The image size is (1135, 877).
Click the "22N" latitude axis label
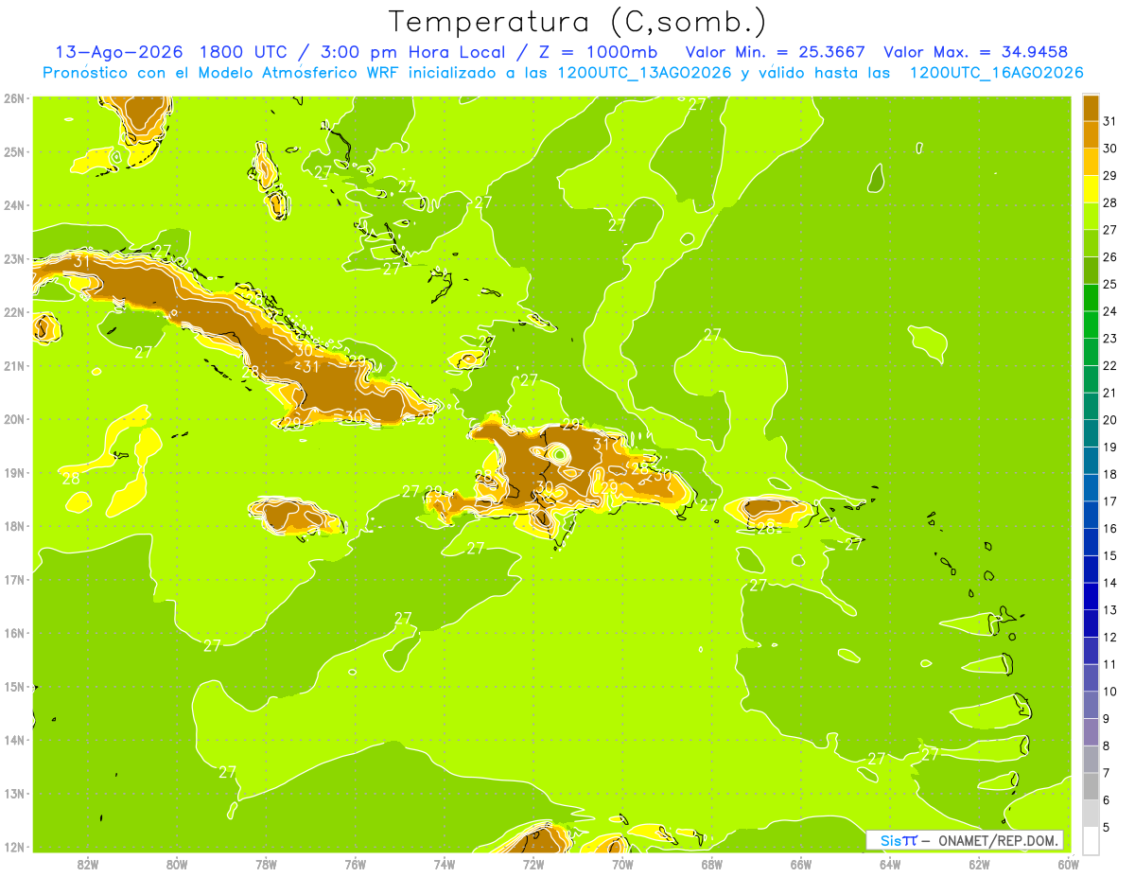click(x=14, y=312)
